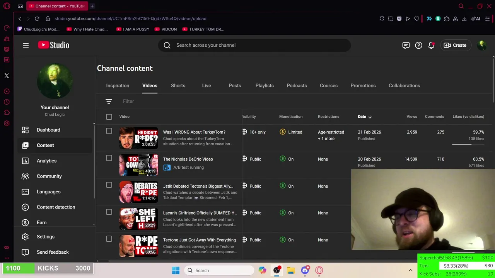Reload the page in browser toolbar

tap(37, 19)
